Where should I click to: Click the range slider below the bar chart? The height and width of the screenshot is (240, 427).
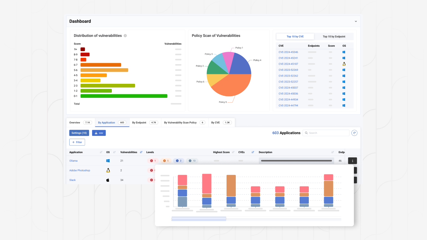coord(199,219)
